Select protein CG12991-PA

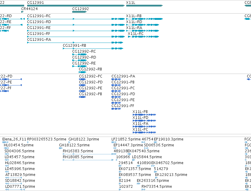(116, 79)
